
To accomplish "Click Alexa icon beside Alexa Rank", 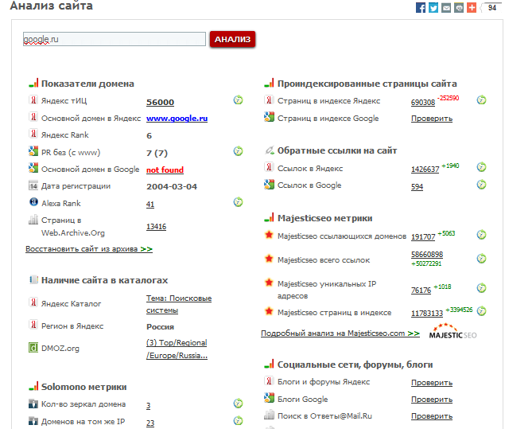I will [x=33, y=202].
